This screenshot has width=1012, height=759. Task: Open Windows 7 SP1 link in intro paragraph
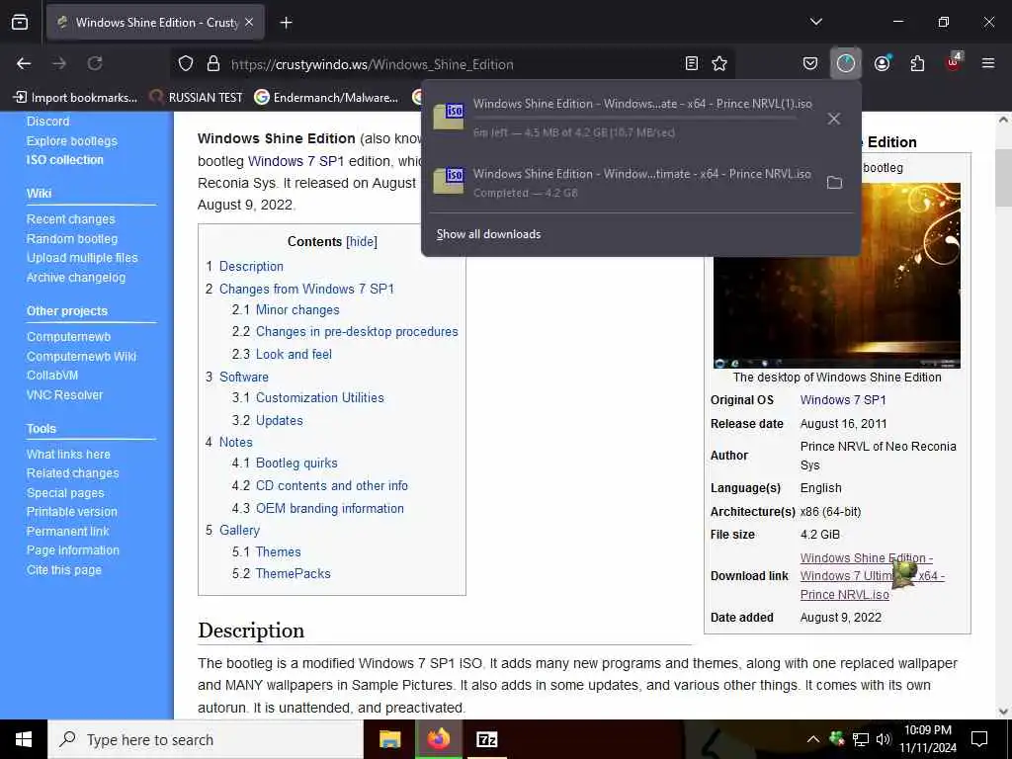click(296, 161)
